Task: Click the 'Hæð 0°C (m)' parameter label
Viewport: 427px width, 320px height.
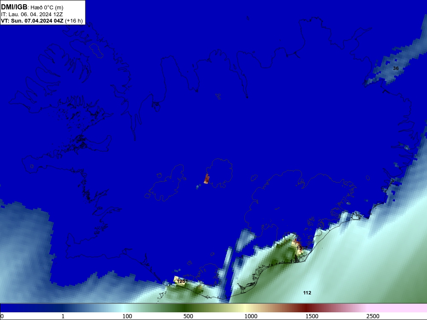Action: [x=47, y=8]
